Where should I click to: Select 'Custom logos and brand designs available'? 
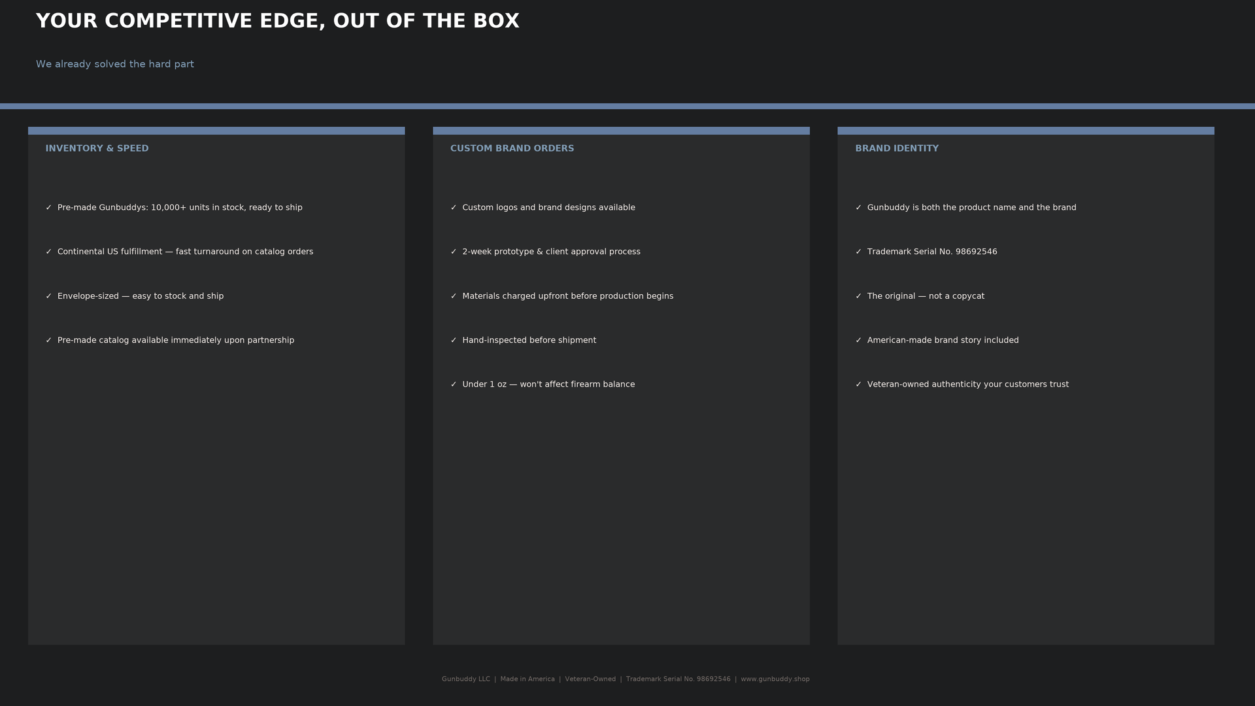pyautogui.click(x=548, y=207)
